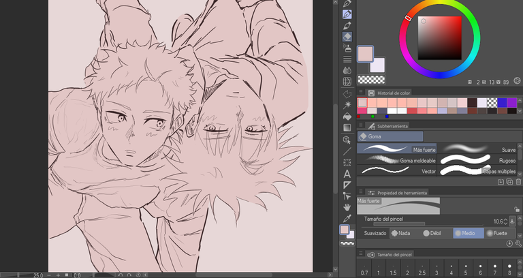Select the Airbrush tool
The height and width of the screenshot is (278, 523).
pos(347,48)
